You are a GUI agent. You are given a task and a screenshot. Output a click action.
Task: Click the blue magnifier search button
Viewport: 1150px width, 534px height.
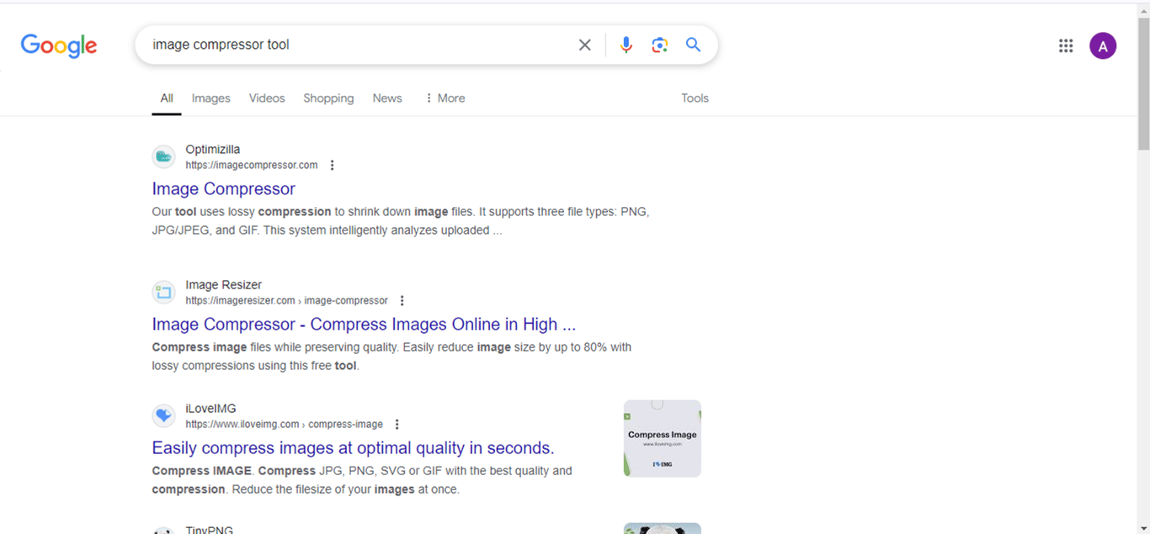[x=693, y=45]
